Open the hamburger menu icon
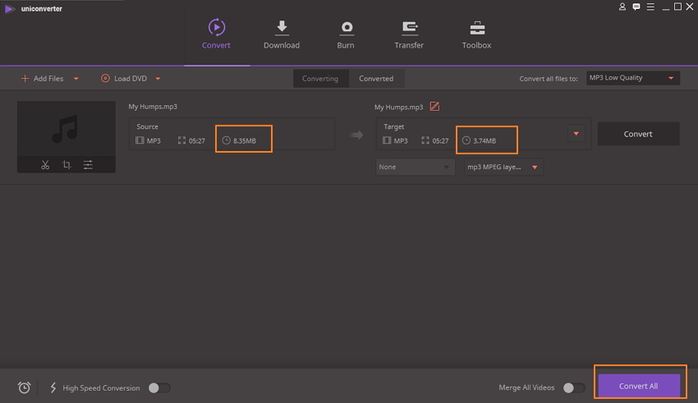 (650, 7)
